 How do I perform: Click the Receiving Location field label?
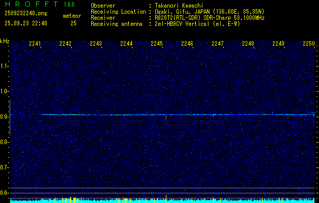coord(118,12)
